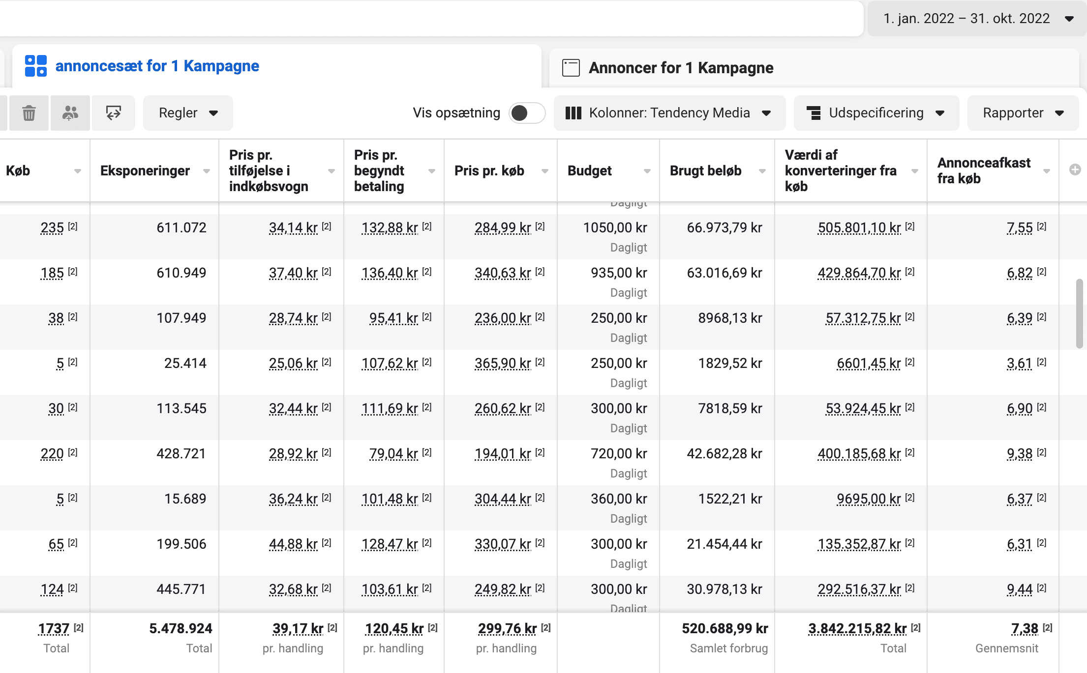This screenshot has height=673, width=1087.
Task: Click the 284,99 kr price per purchase
Action: coord(502,228)
